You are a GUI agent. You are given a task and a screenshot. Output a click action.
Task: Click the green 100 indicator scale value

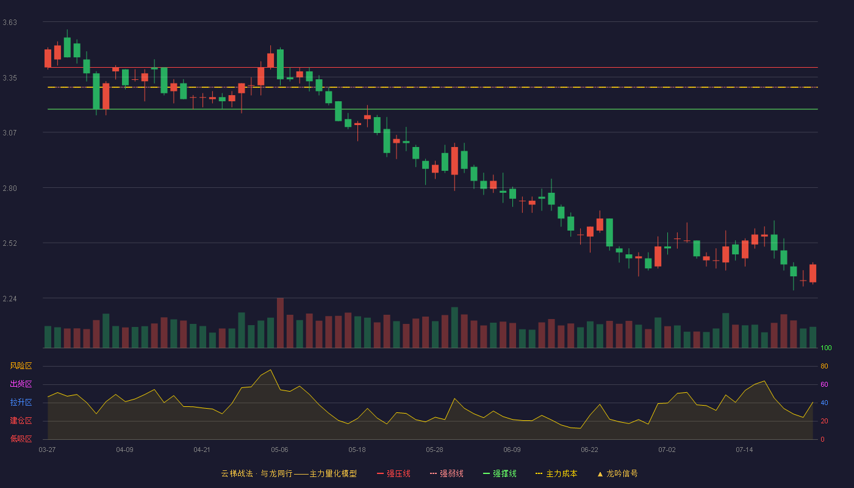pos(826,348)
